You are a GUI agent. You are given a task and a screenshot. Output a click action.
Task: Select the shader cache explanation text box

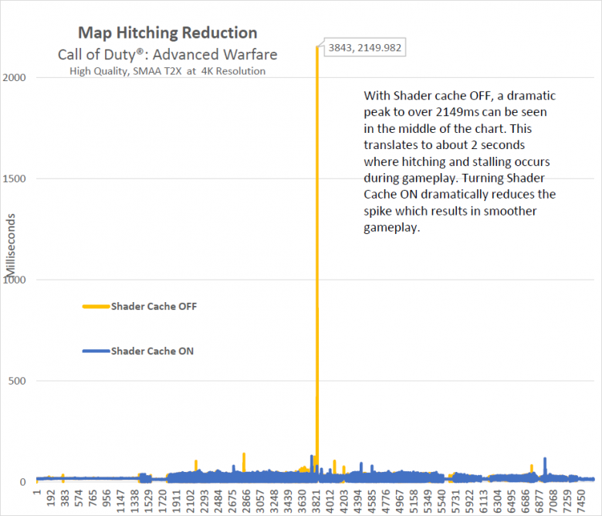(460, 162)
